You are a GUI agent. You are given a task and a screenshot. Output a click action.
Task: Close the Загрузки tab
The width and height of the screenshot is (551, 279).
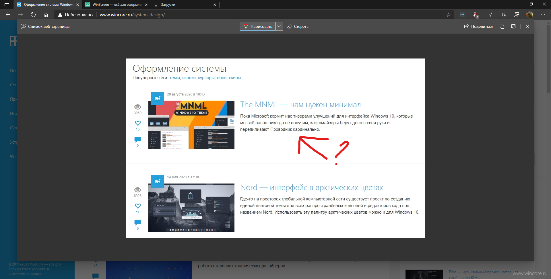[x=215, y=5]
